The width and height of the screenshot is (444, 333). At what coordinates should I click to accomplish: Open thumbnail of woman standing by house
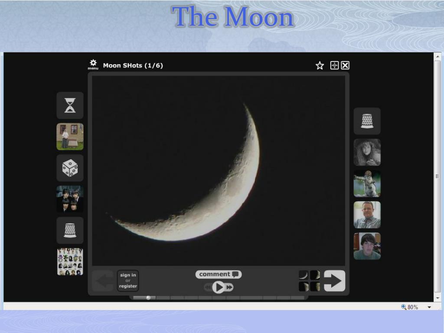[x=70, y=137]
